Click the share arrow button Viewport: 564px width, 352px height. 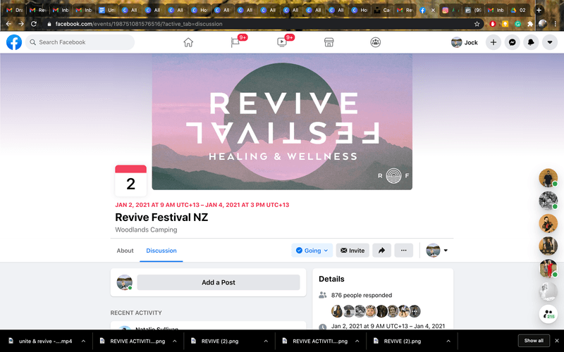381,251
